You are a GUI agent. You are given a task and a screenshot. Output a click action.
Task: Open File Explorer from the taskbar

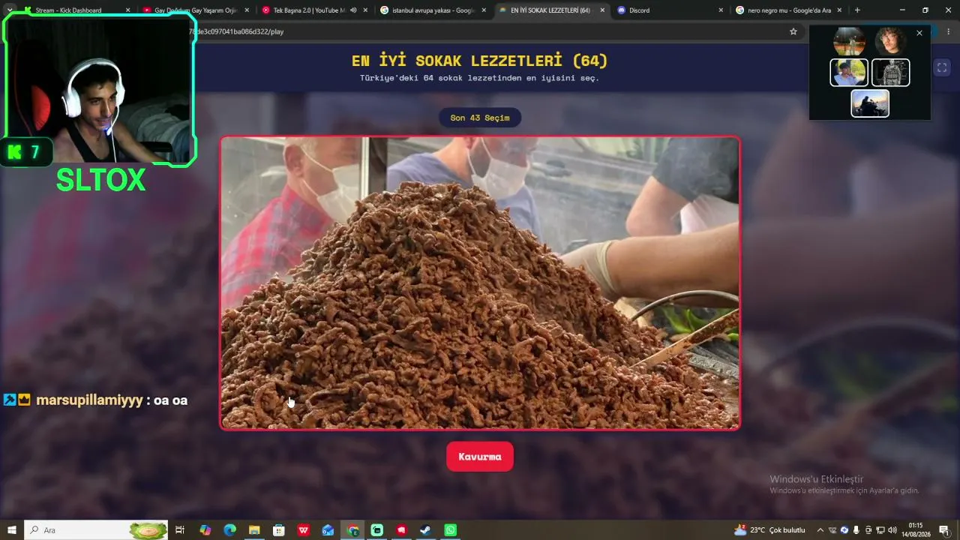pyautogui.click(x=254, y=530)
